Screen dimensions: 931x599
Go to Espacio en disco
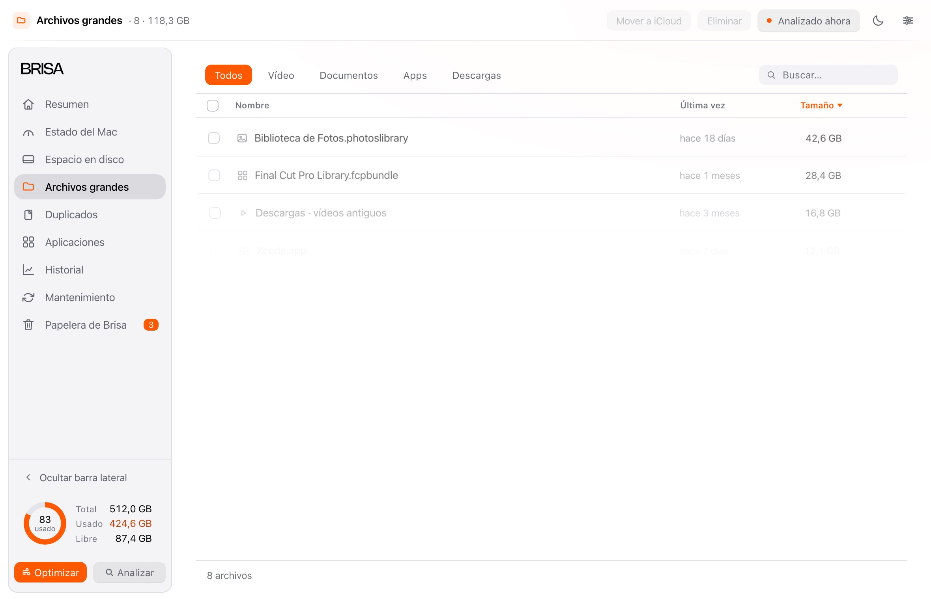tap(90, 160)
